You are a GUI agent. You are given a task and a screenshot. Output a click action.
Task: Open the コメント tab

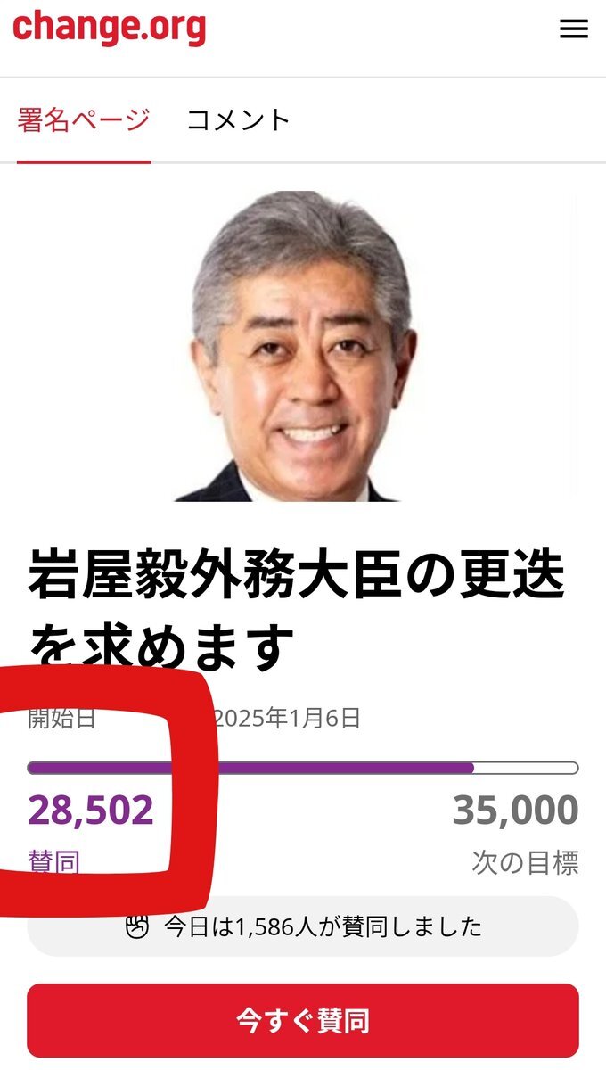click(x=239, y=119)
